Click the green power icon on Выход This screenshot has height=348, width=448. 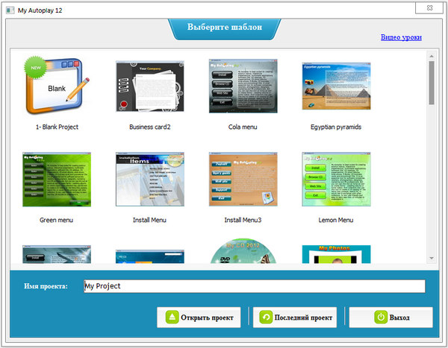(x=381, y=317)
